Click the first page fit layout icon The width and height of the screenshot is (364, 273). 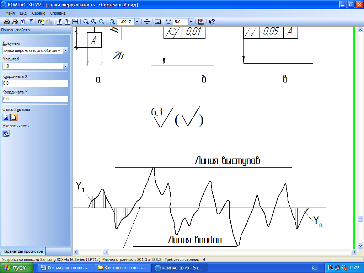coord(60,22)
